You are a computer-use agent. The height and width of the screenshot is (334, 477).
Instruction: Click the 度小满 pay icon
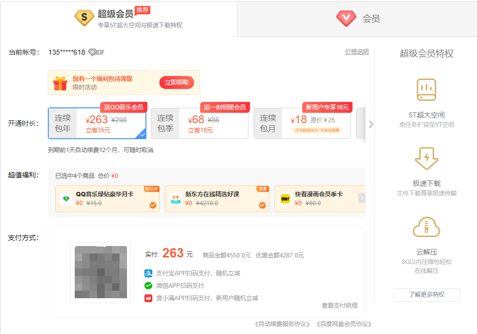tap(148, 298)
